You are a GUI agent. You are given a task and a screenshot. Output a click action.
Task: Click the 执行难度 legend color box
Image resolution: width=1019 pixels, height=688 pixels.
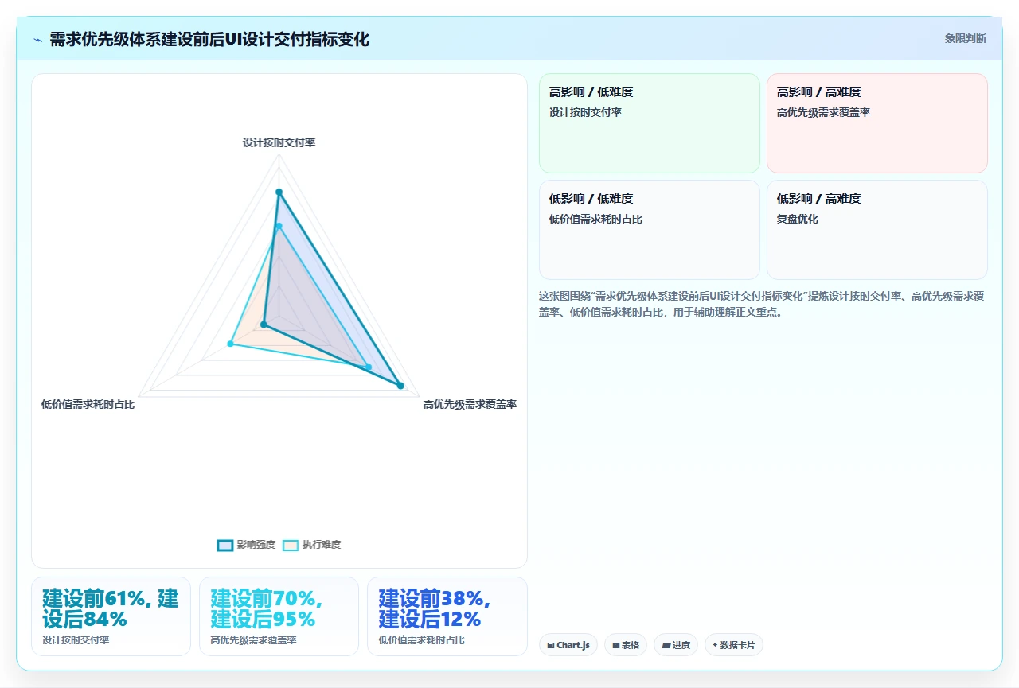tap(291, 545)
